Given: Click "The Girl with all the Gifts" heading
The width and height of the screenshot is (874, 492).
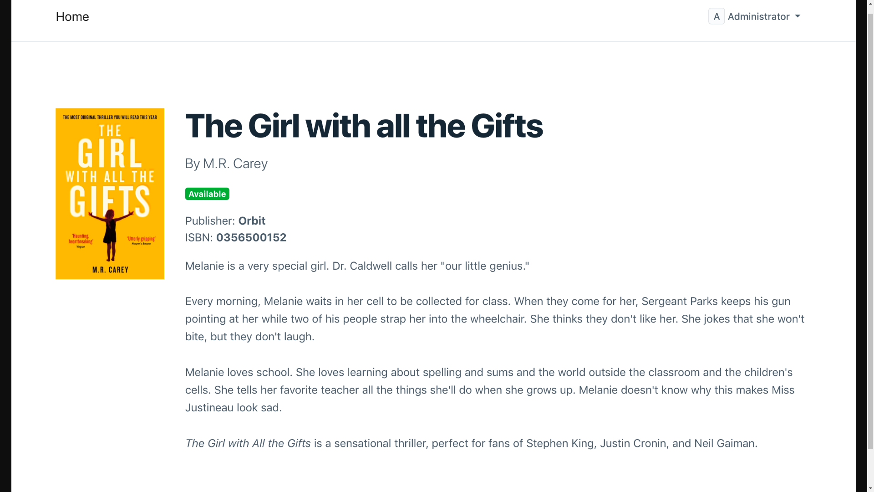Looking at the screenshot, I should pos(363,126).
